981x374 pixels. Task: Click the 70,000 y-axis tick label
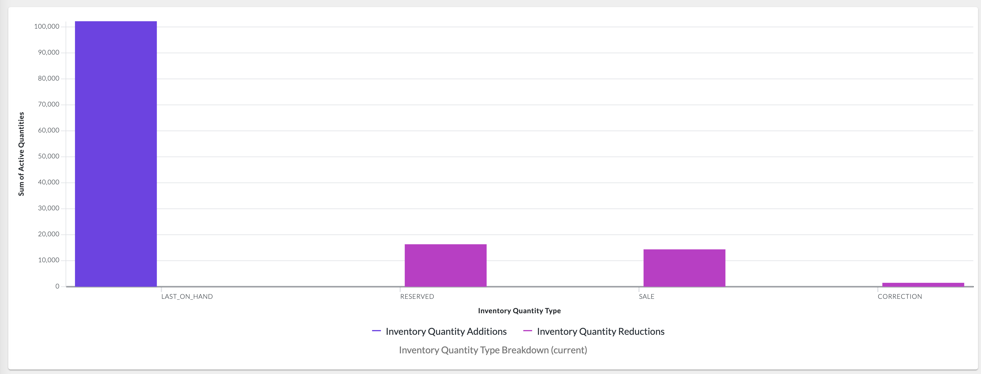tap(48, 104)
